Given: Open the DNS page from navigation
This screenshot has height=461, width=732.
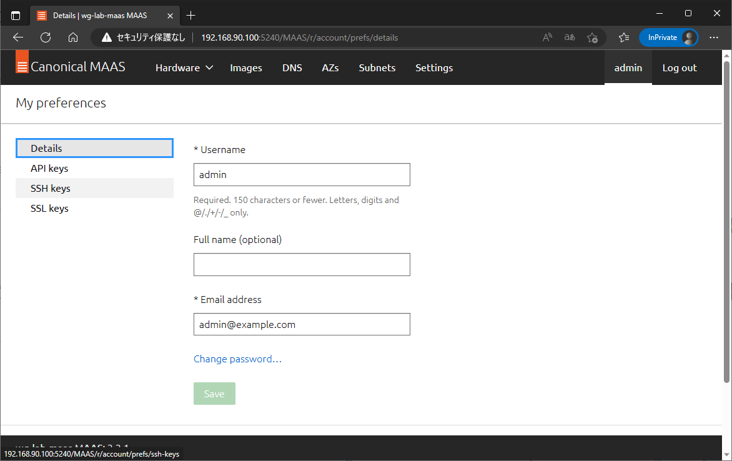Looking at the screenshot, I should point(292,67).
